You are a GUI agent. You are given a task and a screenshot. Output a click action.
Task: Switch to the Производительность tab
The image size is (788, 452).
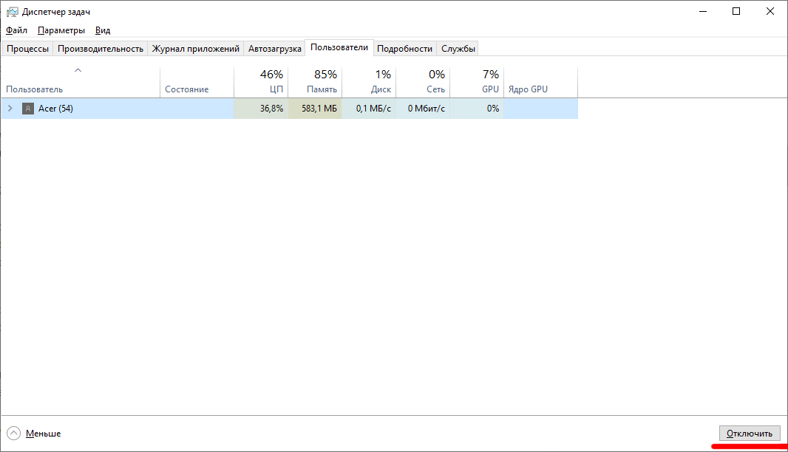pos(100,49)
